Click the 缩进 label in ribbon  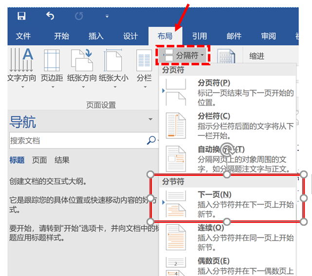tap(257, 56)
